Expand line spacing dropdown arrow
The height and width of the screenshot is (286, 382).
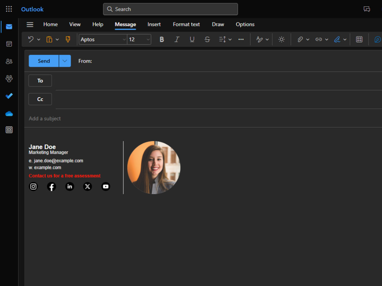tap(230, 39)
